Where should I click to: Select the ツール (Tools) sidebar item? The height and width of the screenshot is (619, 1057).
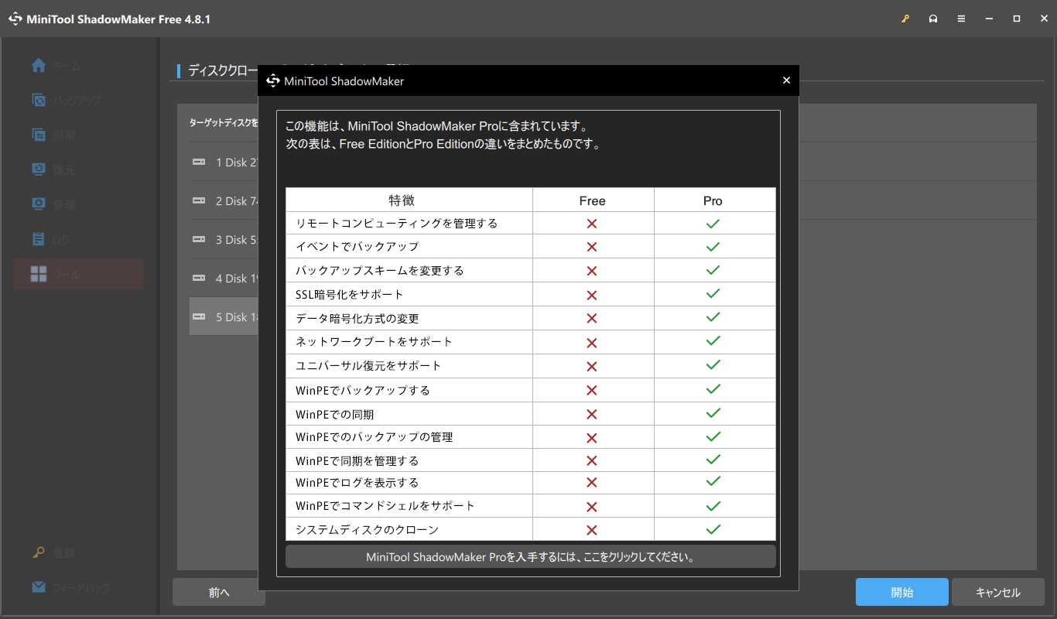click(x=79, y=274)
